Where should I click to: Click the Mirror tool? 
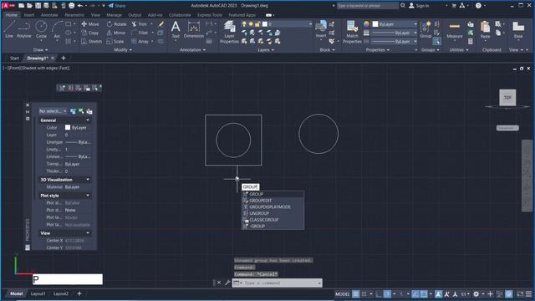coord(116,33)
